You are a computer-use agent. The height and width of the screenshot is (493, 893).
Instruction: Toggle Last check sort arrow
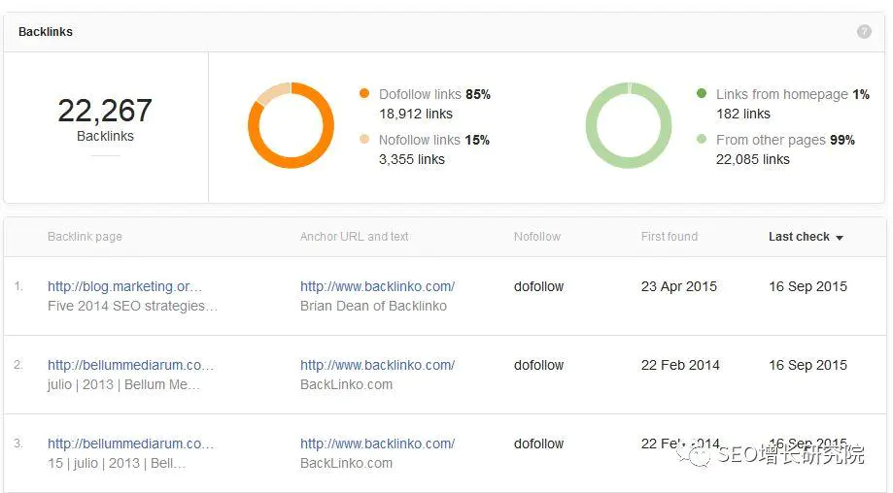[x=840, y=238]
